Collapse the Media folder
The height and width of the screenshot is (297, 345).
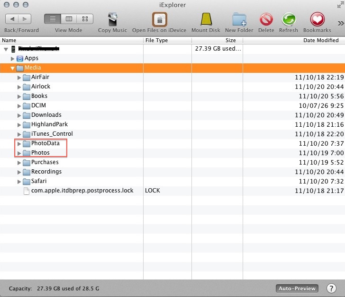[x=13, y=68]
